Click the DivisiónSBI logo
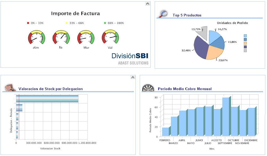267x156 pixels. click(130, 56)
